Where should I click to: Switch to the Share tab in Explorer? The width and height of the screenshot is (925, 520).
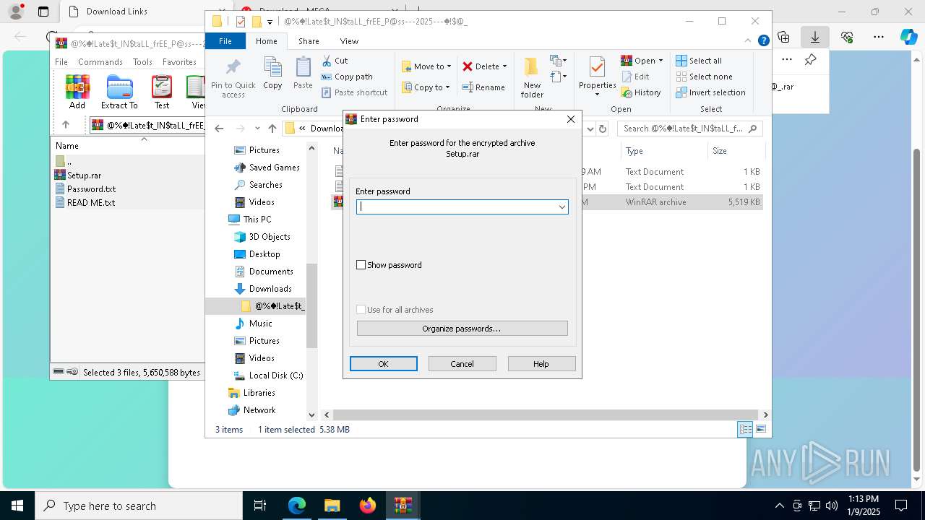309,41
